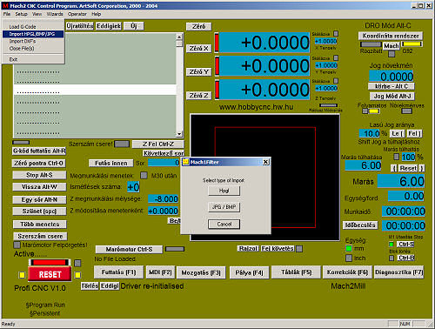The height and width of the screenshot is (329, 435).
Task: Select Close File(s) menu entry
Action: point(33,49)
